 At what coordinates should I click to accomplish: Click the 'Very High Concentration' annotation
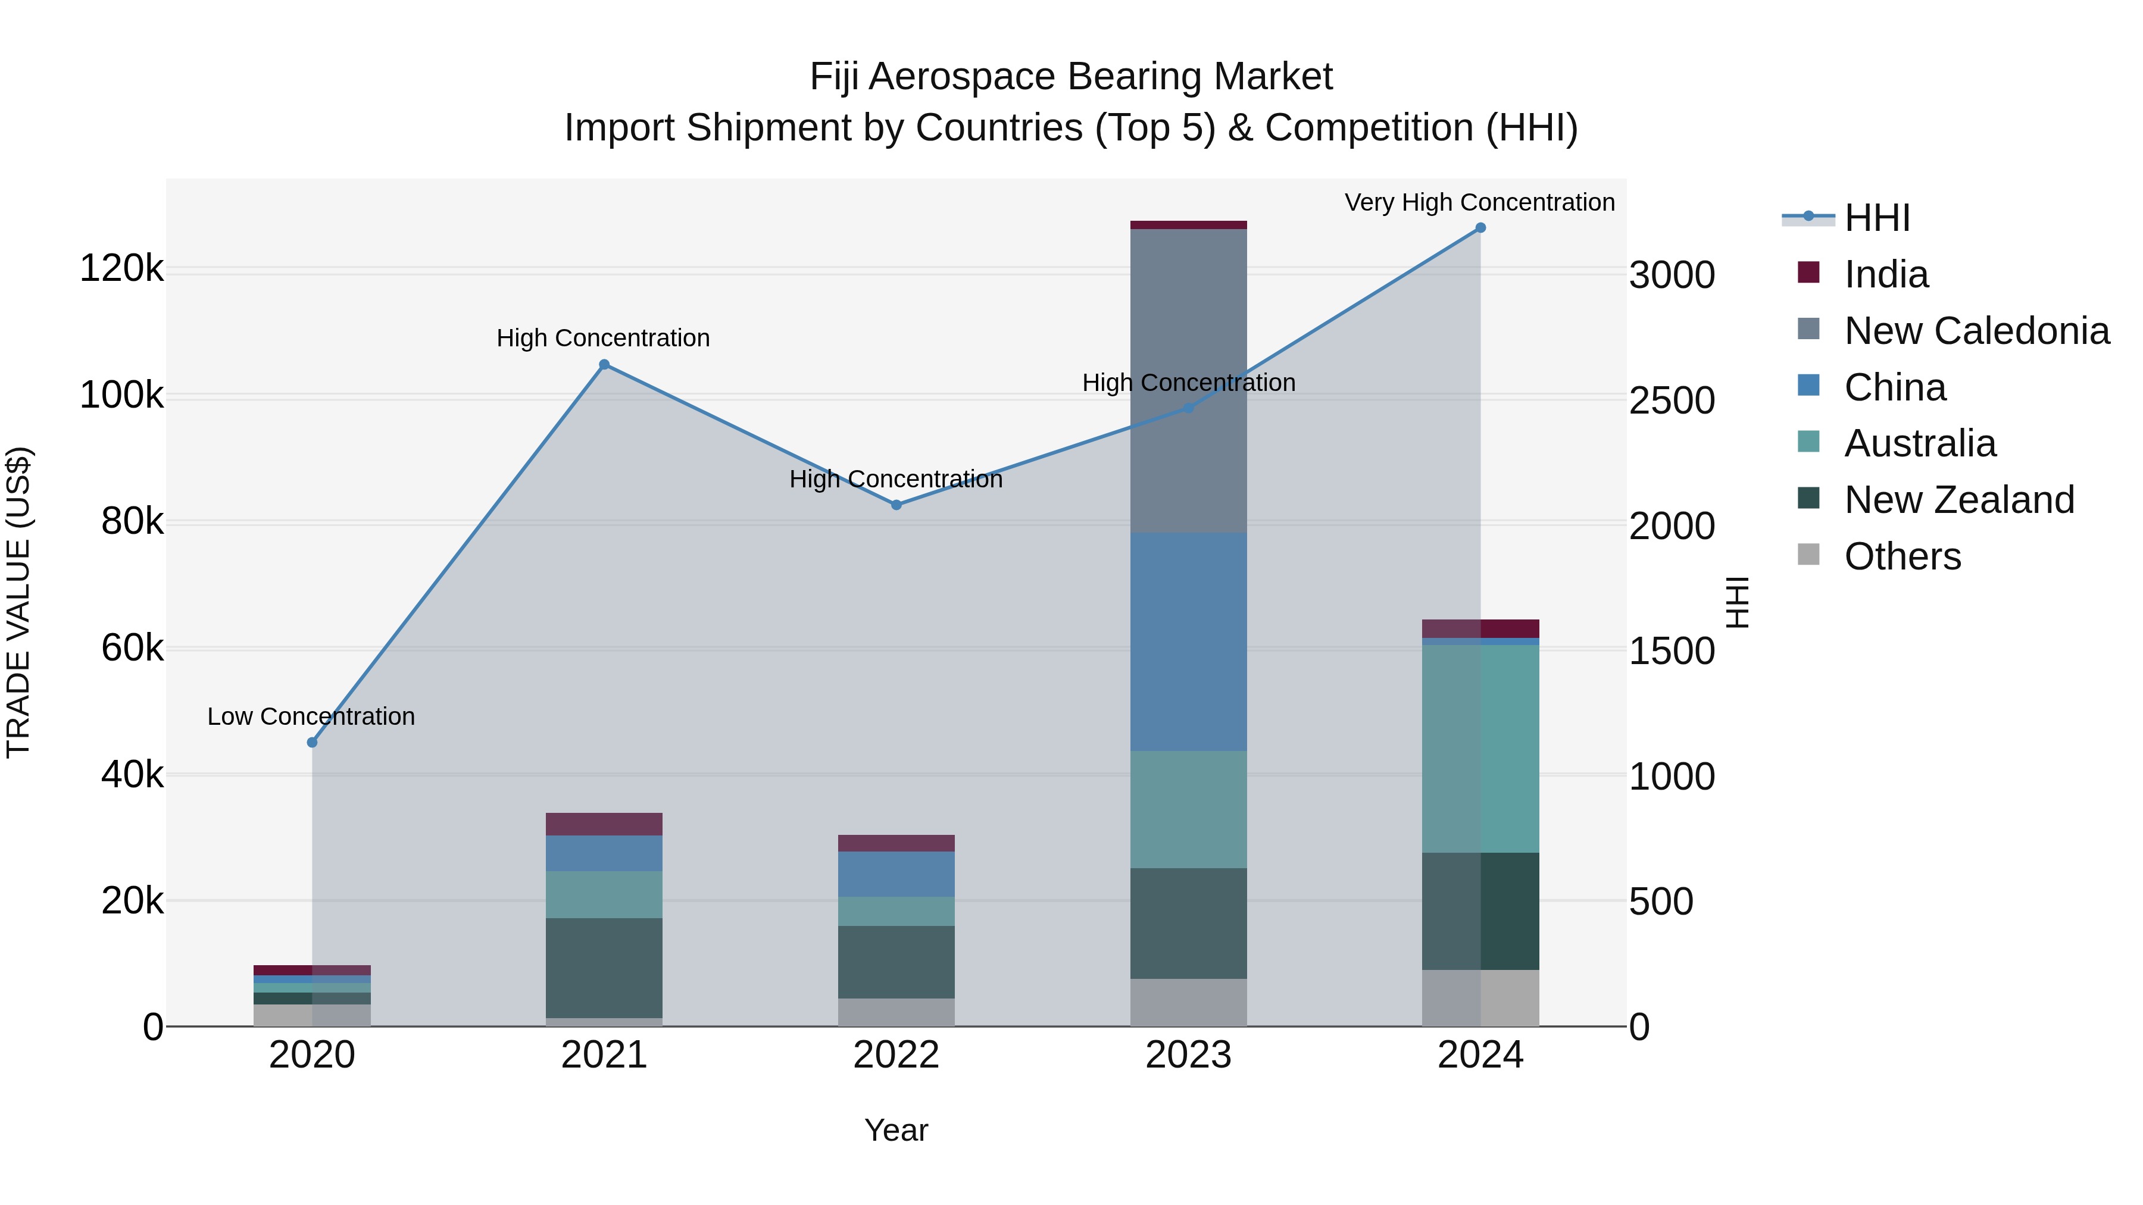pyautogui.click(x=1480, y=202)
